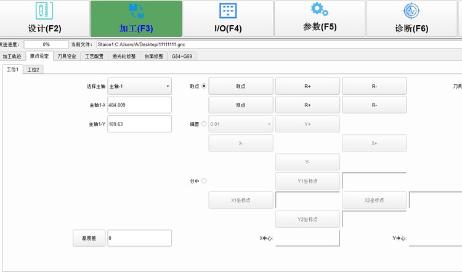Click the 高度差 button

click(89, 238)
